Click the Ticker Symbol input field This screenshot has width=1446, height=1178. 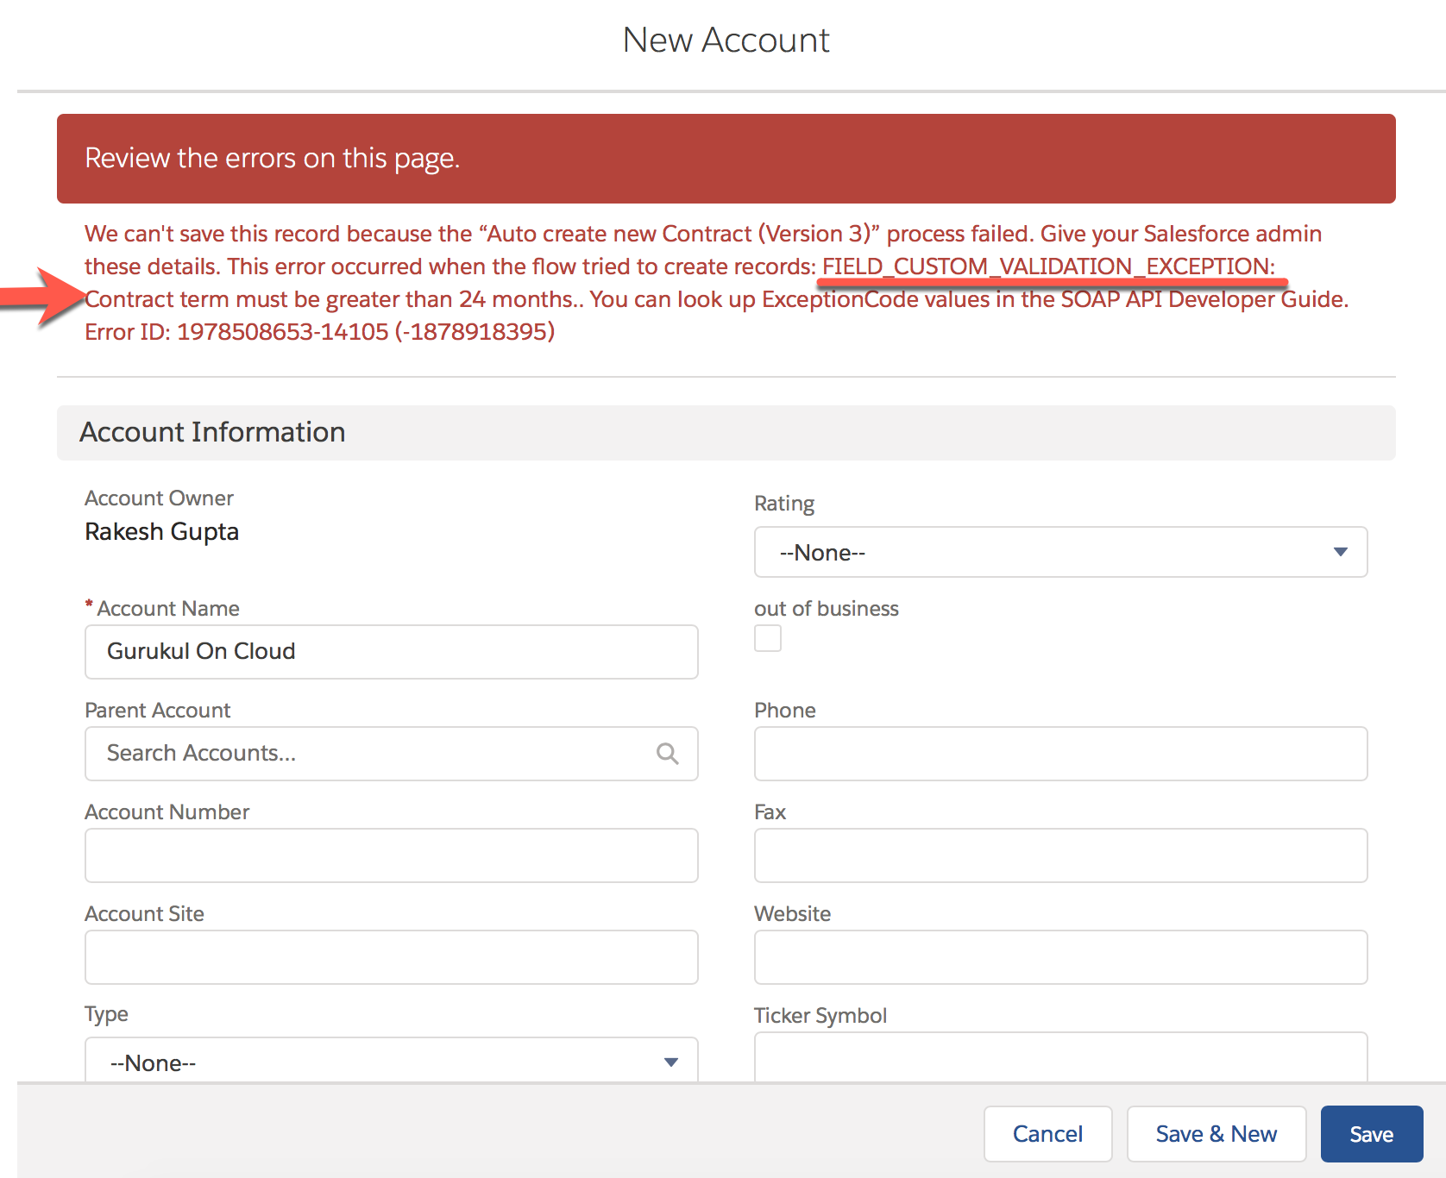[1060, 1057]
